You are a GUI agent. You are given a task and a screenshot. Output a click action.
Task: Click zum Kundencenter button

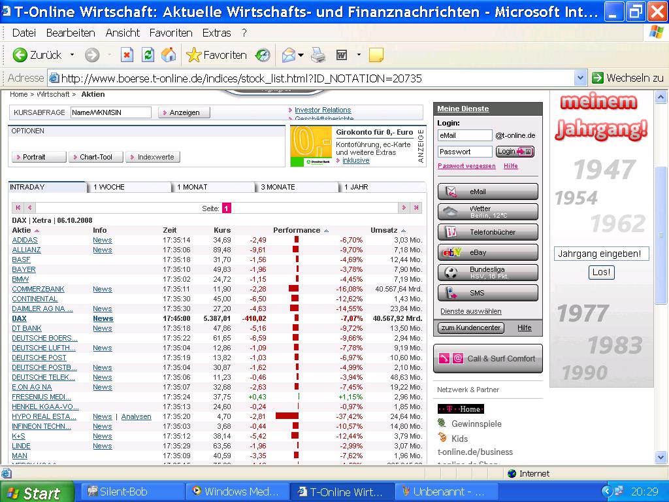coord(471,328)
